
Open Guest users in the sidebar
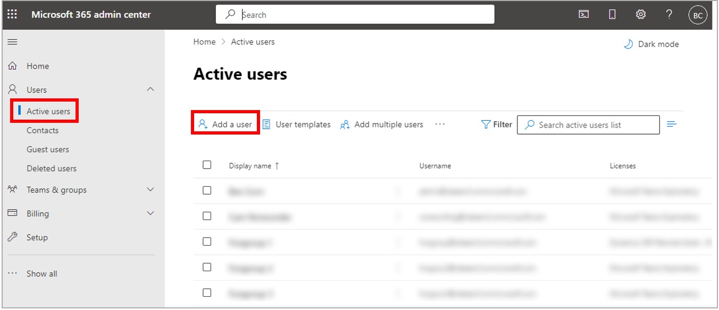(48, 149)
